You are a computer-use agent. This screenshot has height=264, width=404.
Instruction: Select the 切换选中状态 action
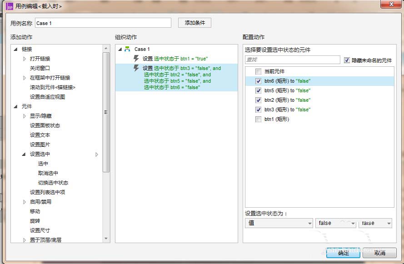(x=53, y=183)
